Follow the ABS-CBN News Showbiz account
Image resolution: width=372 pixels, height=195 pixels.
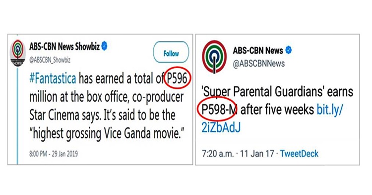coord(171,52)
